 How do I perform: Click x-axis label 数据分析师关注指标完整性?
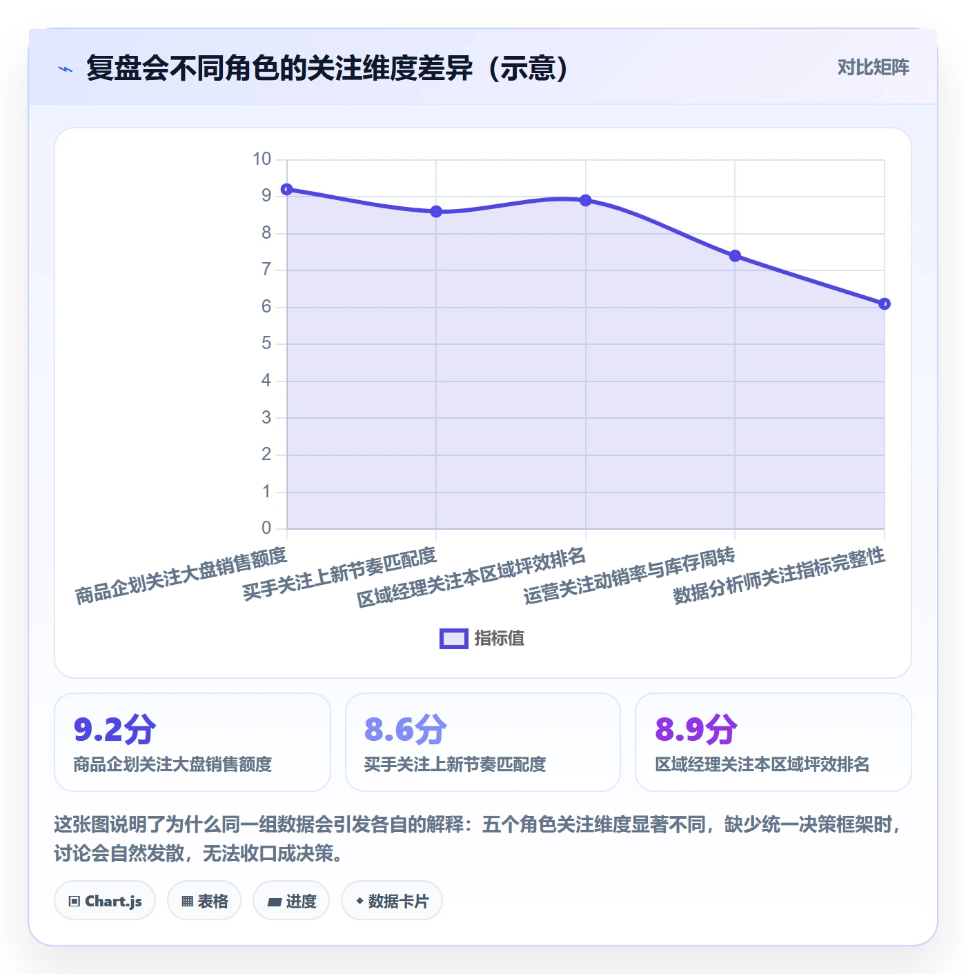point(779,575)
